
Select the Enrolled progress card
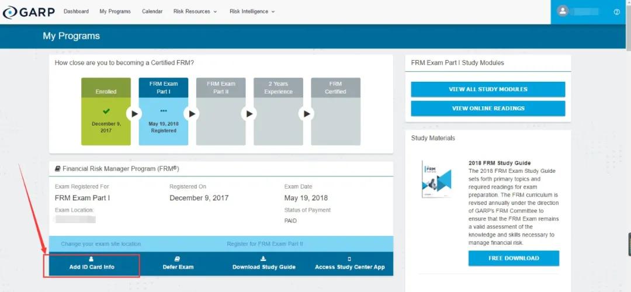point(106,112)
